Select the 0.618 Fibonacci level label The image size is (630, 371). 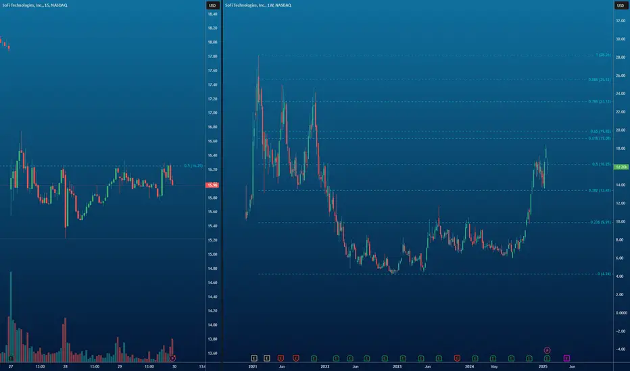[x=600, y=138]
